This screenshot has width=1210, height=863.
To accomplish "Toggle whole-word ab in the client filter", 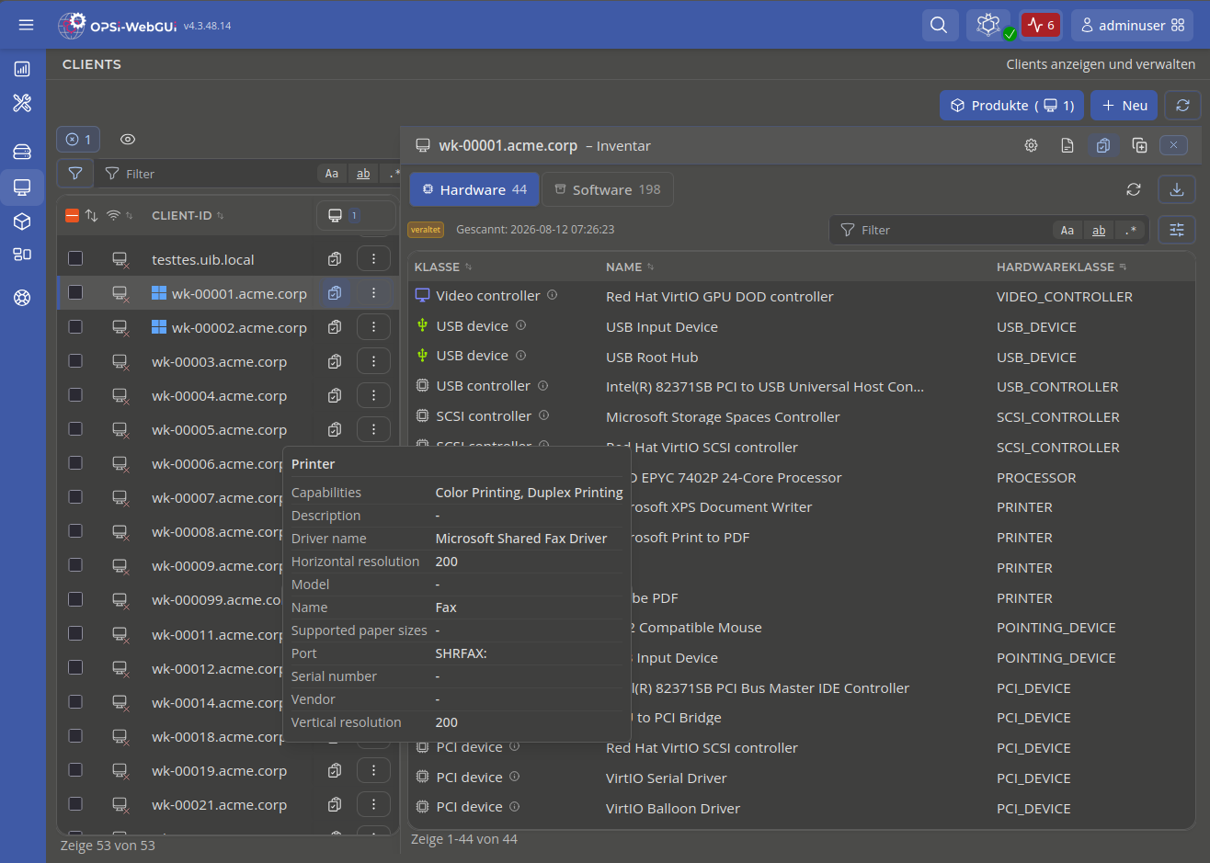I will pos(363,174).
